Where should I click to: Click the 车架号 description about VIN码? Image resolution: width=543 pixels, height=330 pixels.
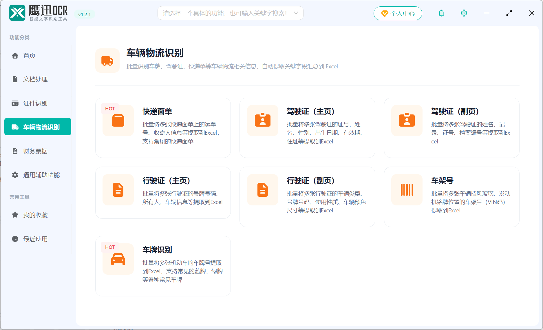471,202
